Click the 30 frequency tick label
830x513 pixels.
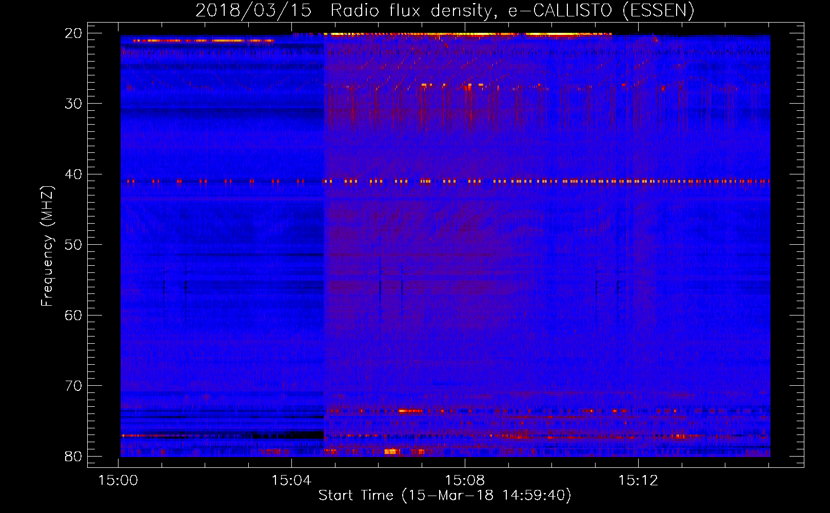[x=74, y=104]
